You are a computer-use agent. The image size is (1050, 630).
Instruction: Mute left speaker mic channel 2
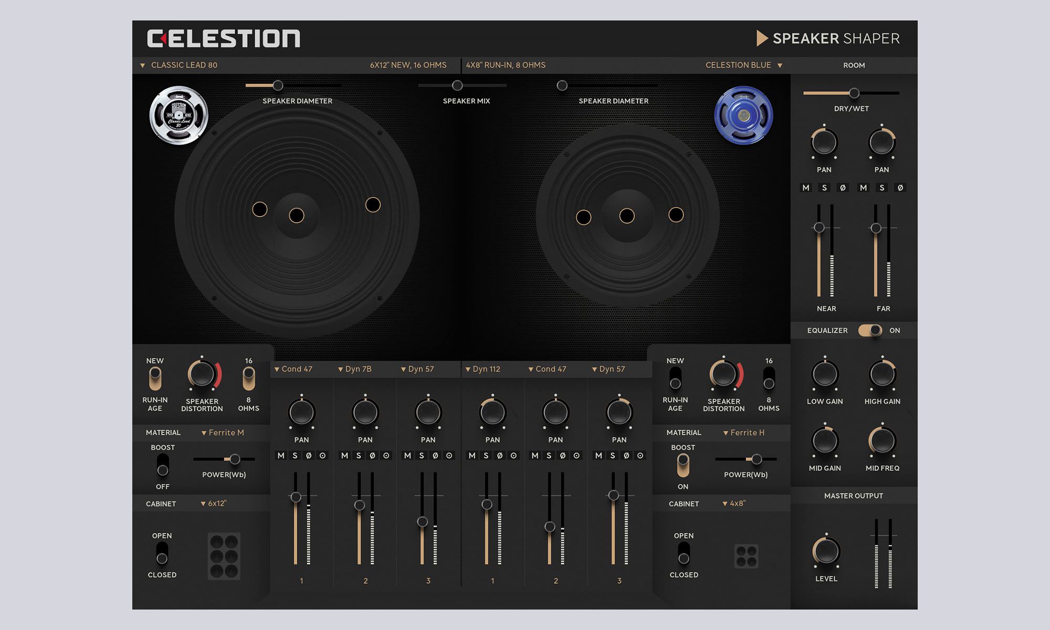point(344,456)
